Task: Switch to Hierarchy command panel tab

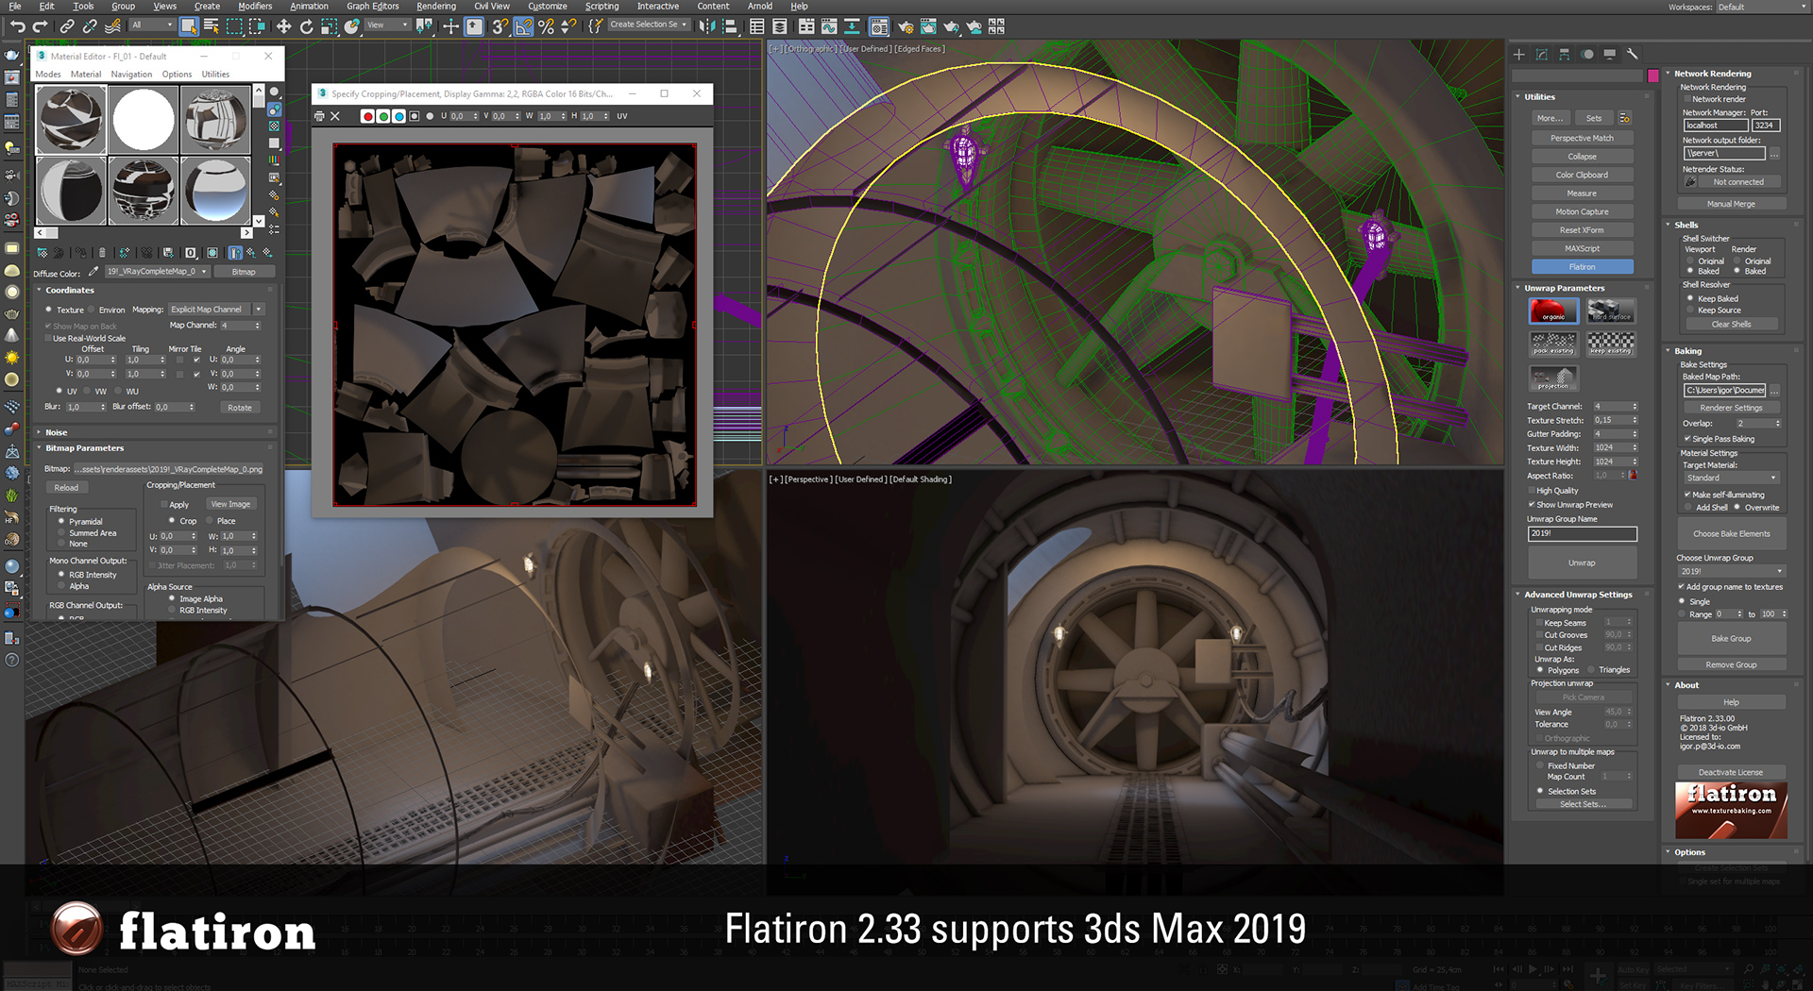Action: pyautogui.click(x=1564, y=55)
